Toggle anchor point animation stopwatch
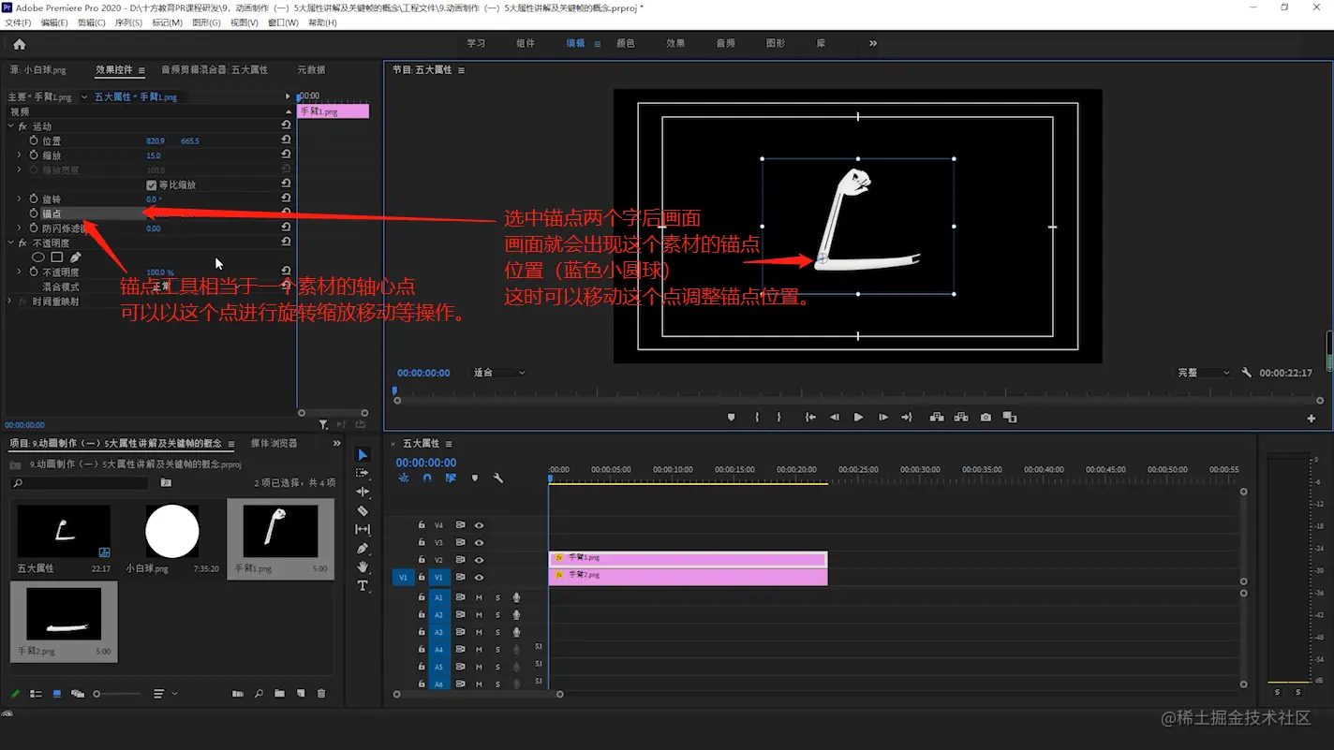The image size is (1334, 750). pyautogui.click(x=34, y=213)
